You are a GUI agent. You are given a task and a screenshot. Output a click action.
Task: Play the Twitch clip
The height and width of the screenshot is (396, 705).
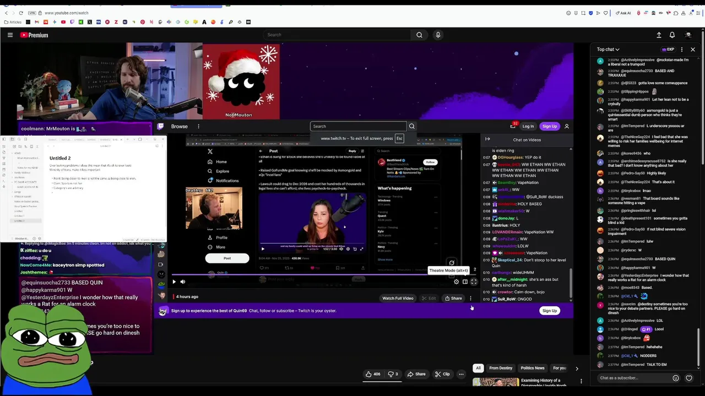pos(174,282)
